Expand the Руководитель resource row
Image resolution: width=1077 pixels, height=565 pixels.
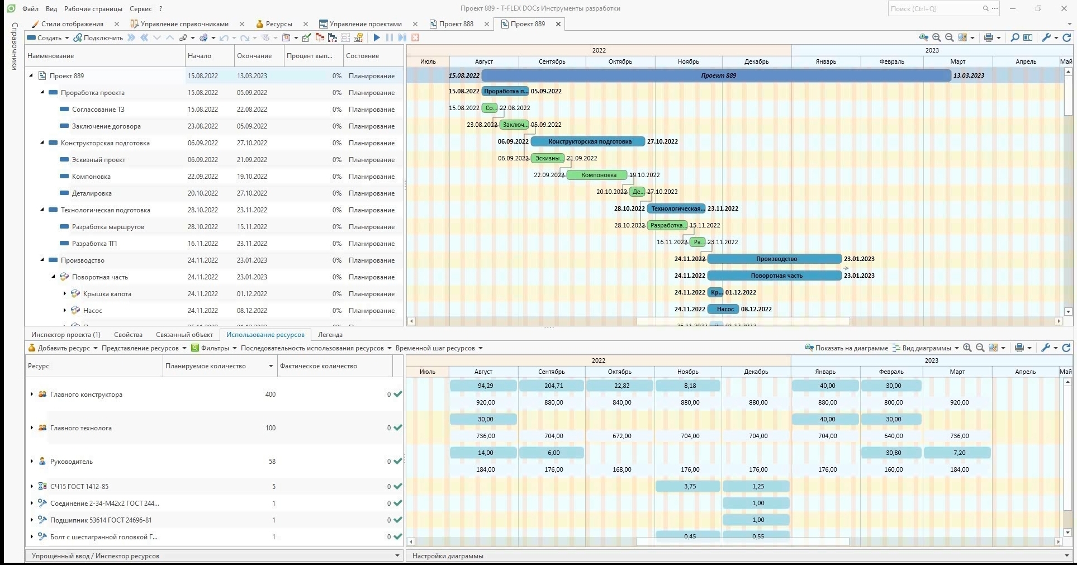tap(32, 461)
